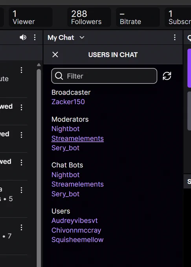The width and height of the screenshot is (191, 267).
Task: Open three-dot menu beside 'ute' feed item
Action: [21, 70]
